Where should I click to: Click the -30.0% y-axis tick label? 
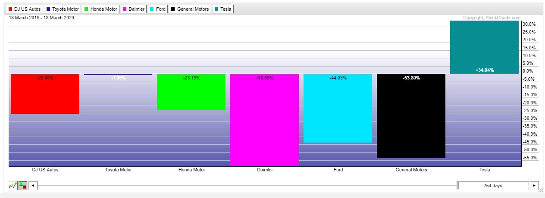tap(529, 118)
